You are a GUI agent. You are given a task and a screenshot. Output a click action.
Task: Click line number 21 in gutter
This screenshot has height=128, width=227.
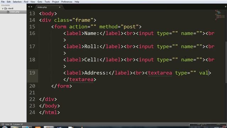pos(32,92)
